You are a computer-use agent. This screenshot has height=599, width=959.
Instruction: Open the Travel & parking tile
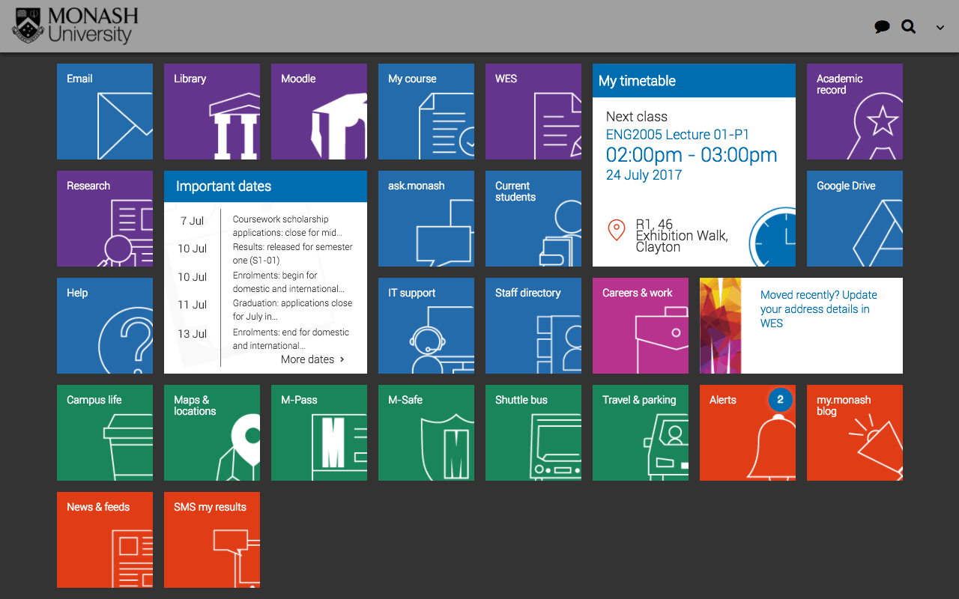tap(641, 433)
